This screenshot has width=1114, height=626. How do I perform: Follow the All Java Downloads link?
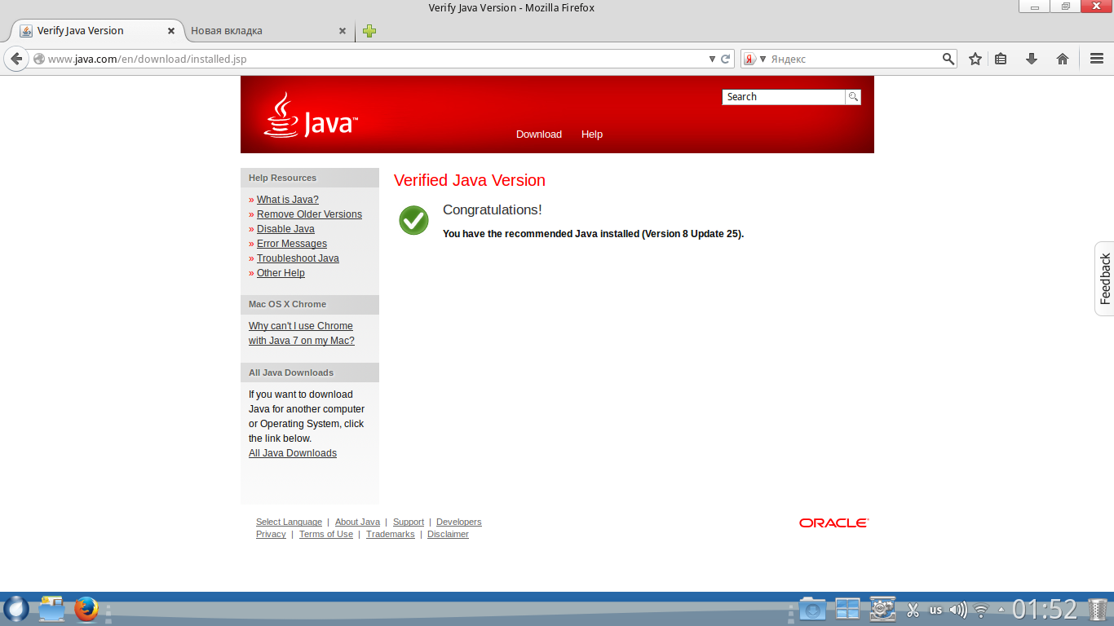coord(293,453)
